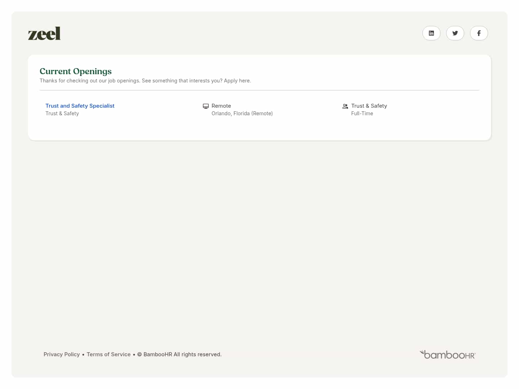Screen dimensions: 519x389
Task: Click the BambooHR logo in footer
Action: [448, 355]
